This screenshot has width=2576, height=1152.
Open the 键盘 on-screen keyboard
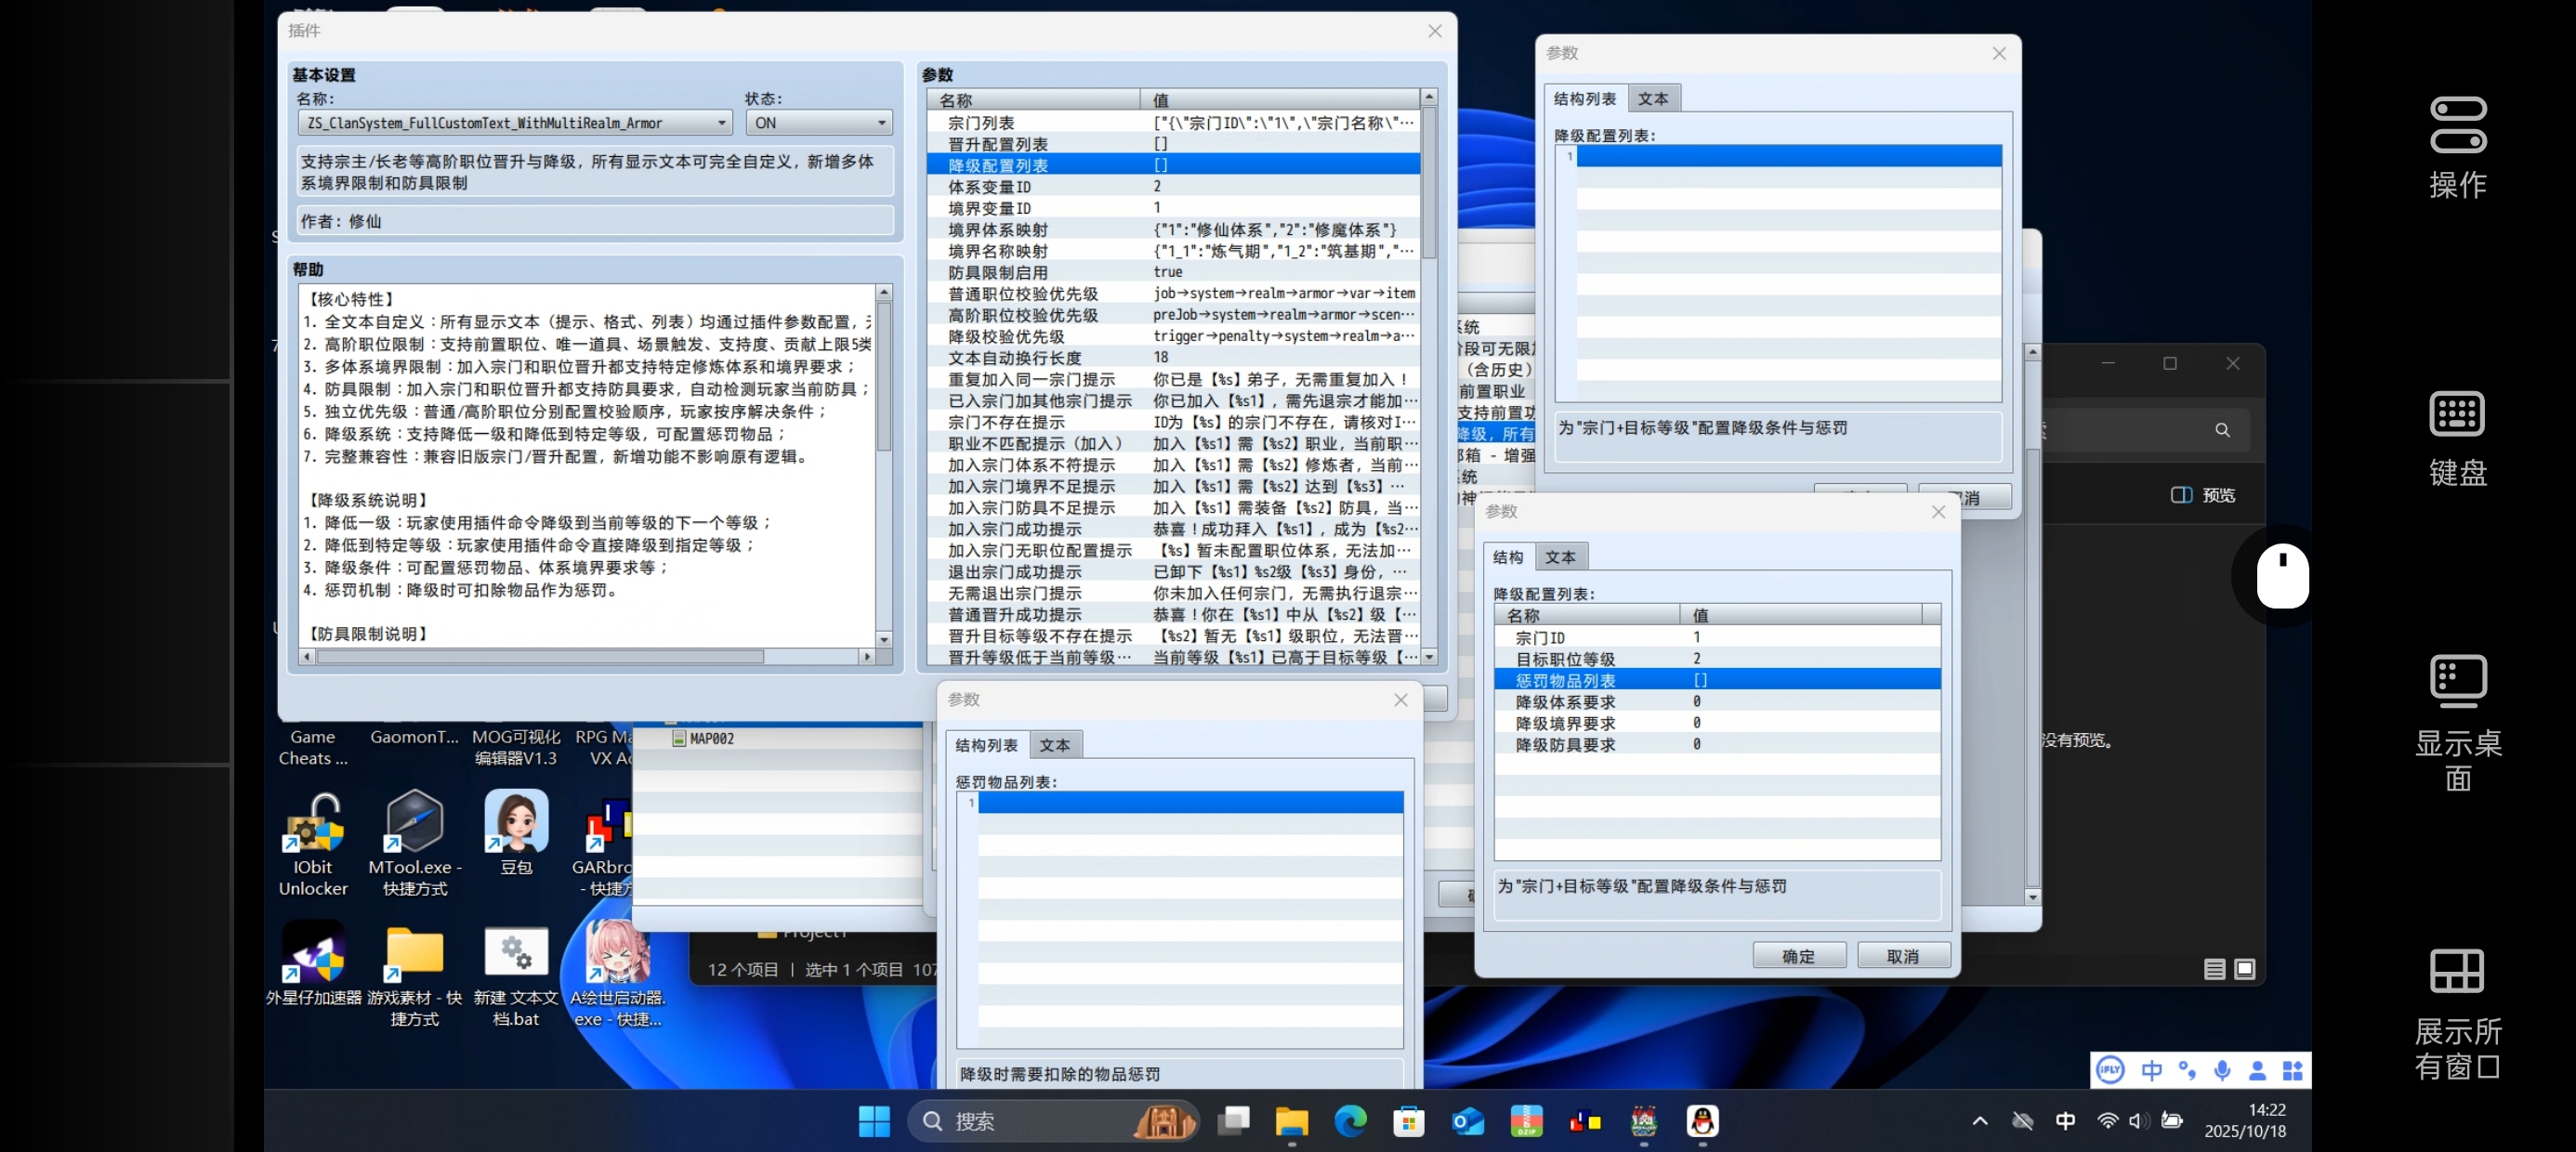tap(2457, 437)
